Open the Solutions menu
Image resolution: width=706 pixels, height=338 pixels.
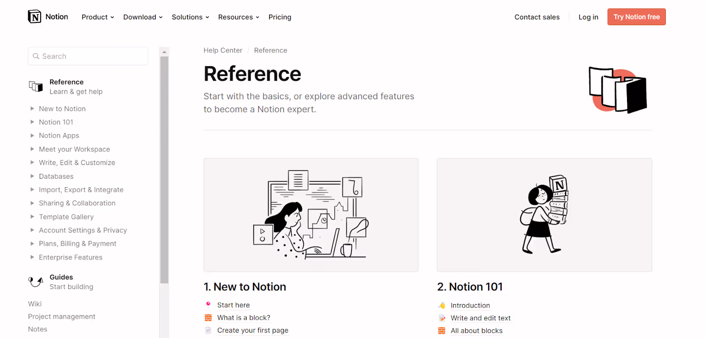pyautogui.click(x=190, y=17)
